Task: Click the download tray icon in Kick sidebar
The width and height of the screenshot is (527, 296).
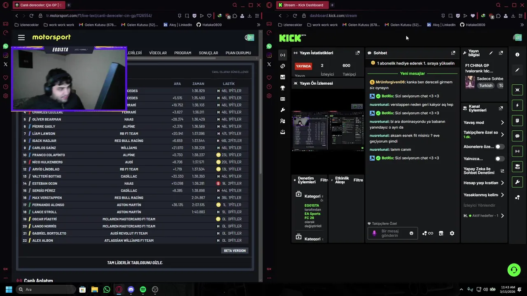Action: tap(282, 132)
